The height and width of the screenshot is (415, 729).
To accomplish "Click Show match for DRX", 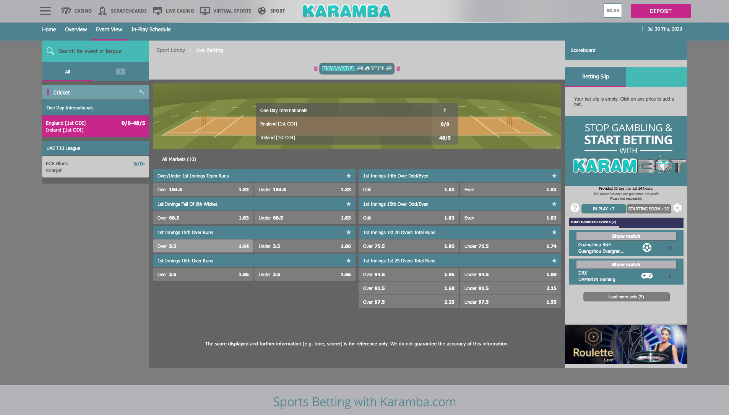I will click(x=626, y=264).
